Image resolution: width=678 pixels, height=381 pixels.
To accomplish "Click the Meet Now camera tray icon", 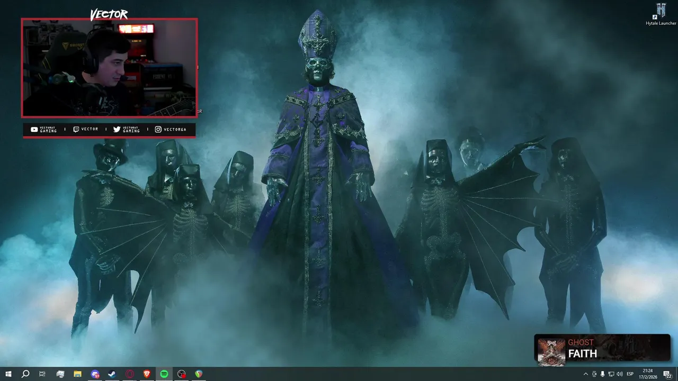I will [594, 374].
